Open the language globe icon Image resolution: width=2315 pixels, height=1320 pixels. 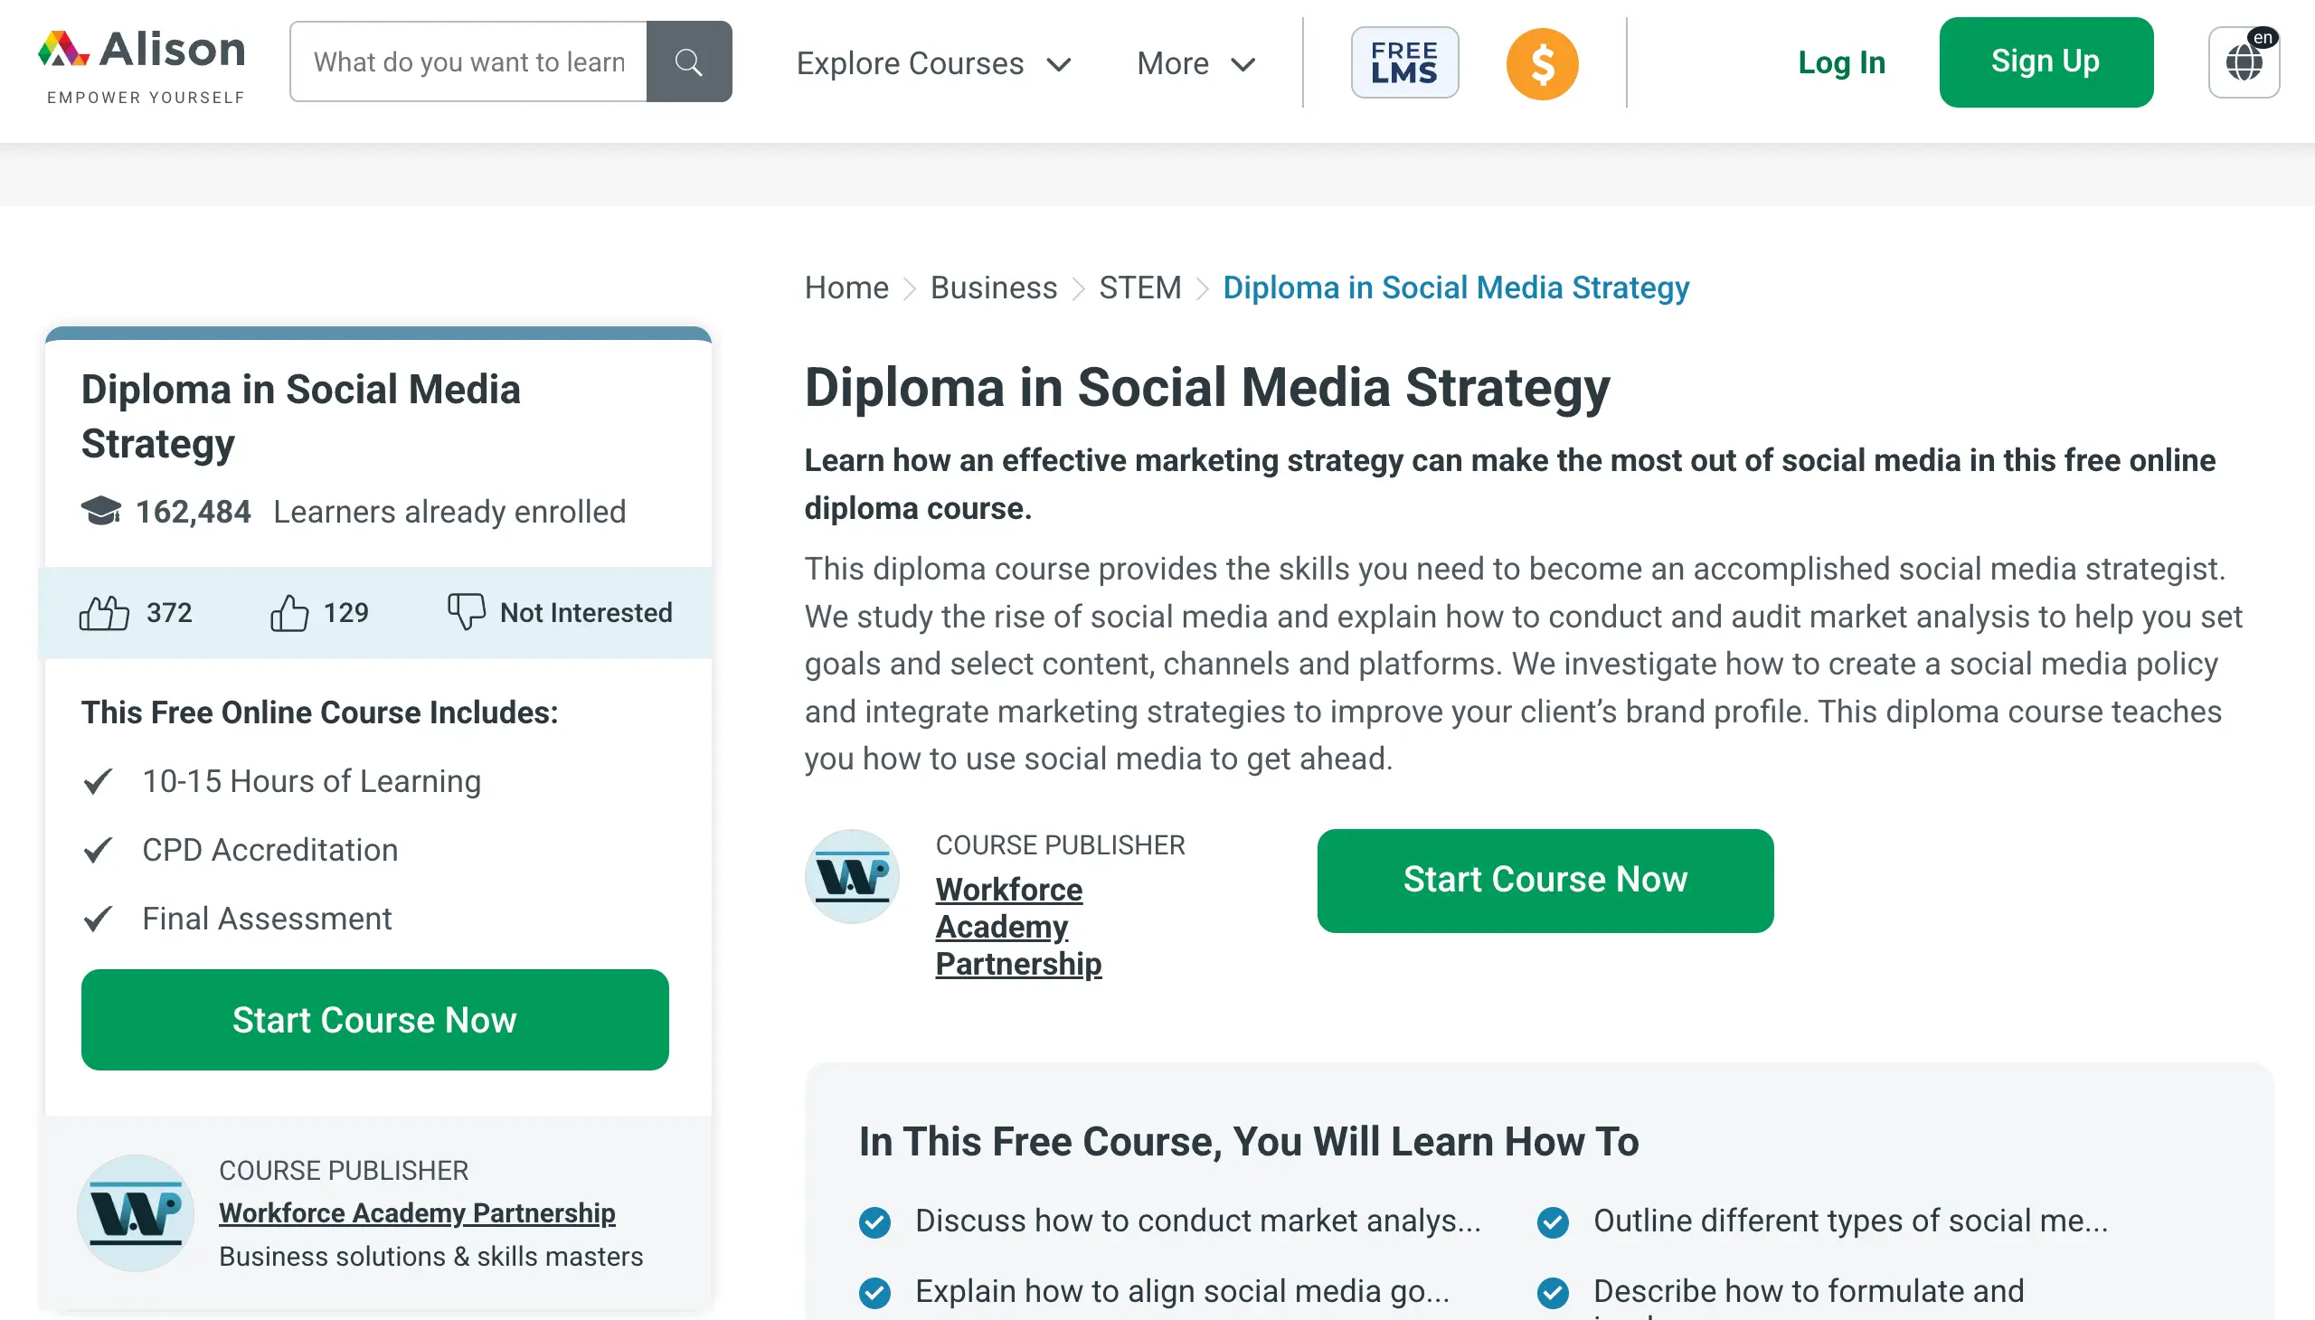[x=2243, y=62]
